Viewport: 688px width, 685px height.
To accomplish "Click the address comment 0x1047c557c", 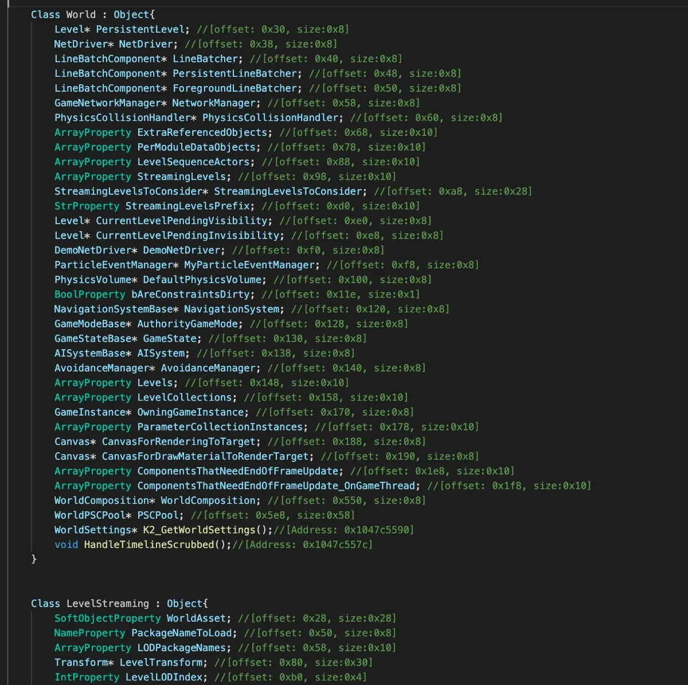I will click(303, 545).
